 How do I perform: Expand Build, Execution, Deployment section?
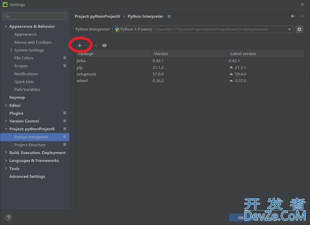click(6, 153)
